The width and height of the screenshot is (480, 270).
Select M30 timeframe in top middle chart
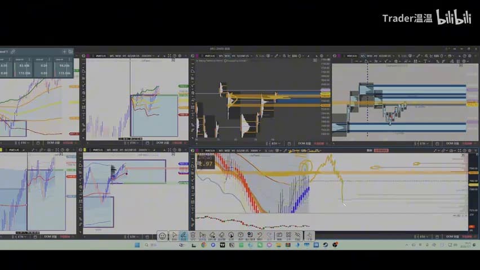(x=227, y=56)
